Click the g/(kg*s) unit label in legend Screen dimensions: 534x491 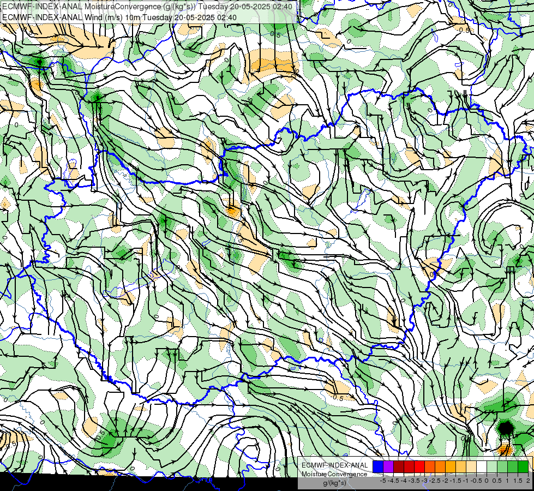tap(334, 483)
